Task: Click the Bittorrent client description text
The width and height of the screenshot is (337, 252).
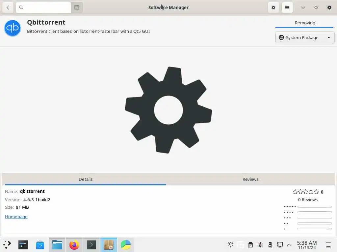Action: tap(88, 31)
